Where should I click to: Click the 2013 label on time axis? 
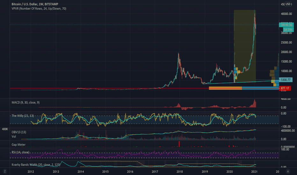pyautogui.click(x=56, y=171)
